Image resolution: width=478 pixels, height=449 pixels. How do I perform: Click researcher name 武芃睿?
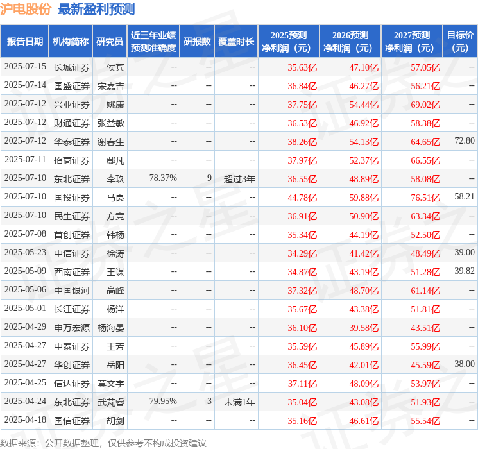click(x=110, y=402)
